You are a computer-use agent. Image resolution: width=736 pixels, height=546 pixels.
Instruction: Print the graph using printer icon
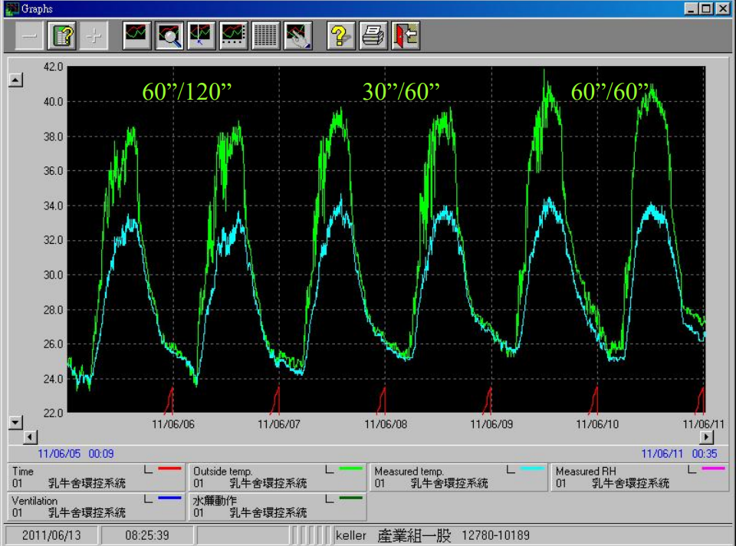(373, 35)
